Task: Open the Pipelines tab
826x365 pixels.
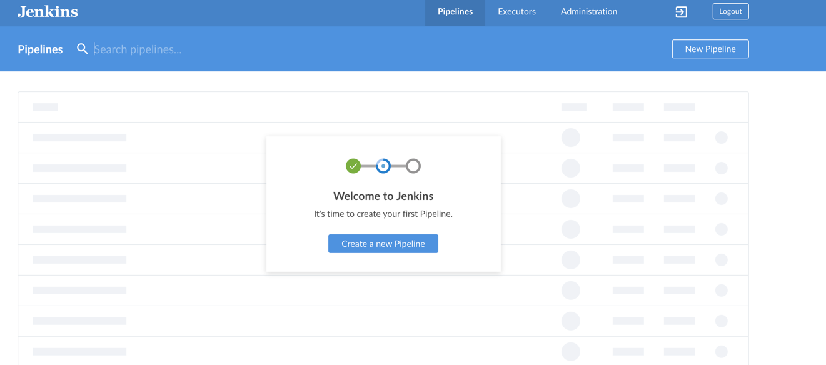Action: click(455, 12)
